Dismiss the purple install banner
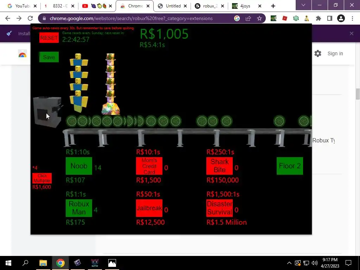 tap(352, 33)
